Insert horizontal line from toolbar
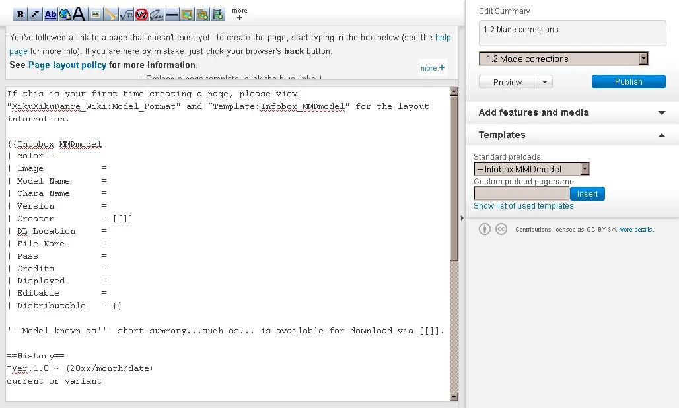The width and height of the screenshot is (679, 408). tap(172, 14)
